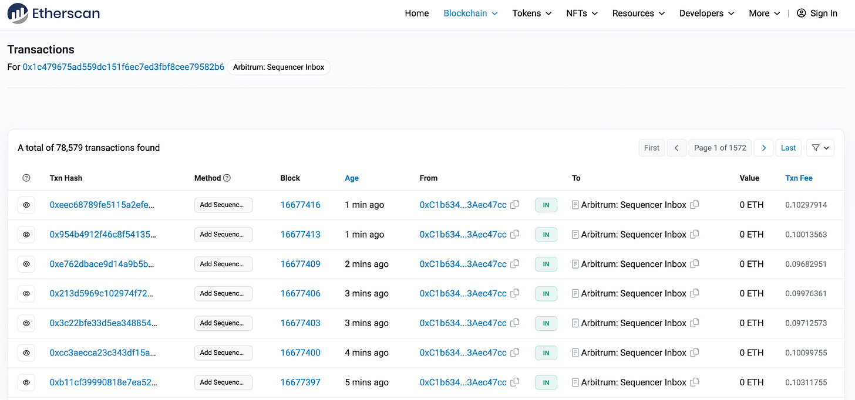Click the question mark icon above eye column
Screen dimensions: 855x400
pos(26,178)
